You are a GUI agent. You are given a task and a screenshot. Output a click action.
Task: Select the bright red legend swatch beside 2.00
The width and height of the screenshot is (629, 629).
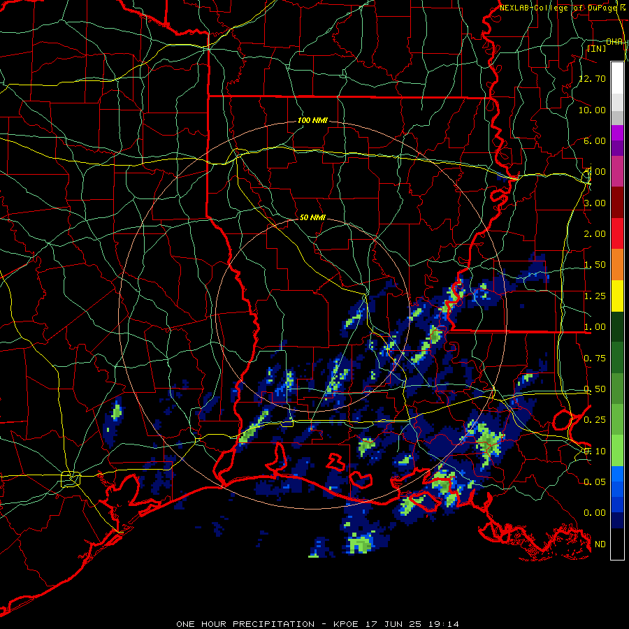[x=617, y=233]
